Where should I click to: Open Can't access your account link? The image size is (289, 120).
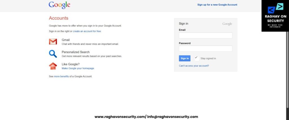point(194,66)
